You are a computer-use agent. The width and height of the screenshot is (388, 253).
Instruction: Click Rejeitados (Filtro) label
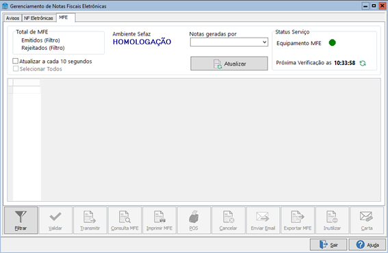point(43,48)
